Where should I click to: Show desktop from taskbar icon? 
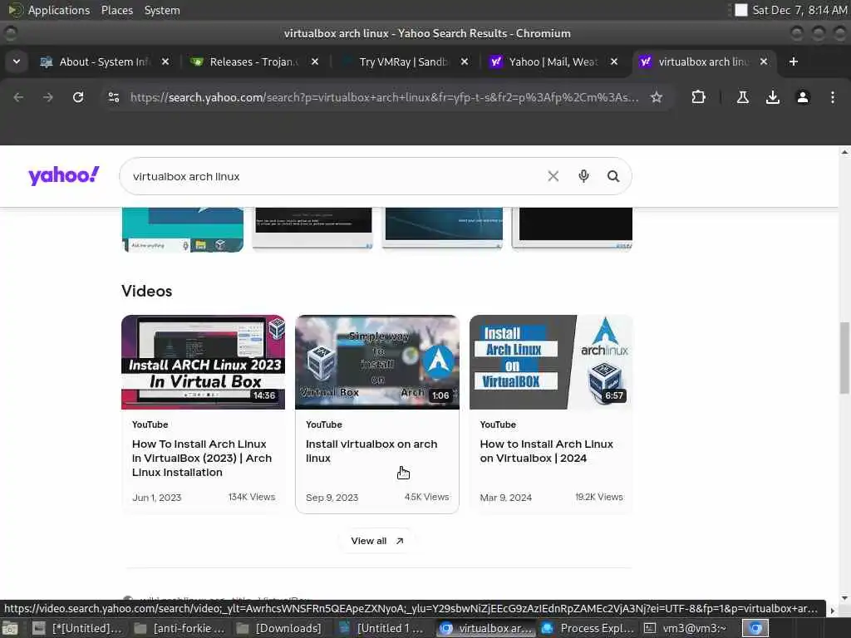pyautogui.click(x=9, y=628)
